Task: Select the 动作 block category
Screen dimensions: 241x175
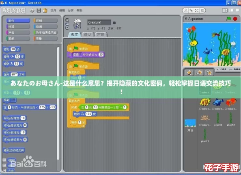Action: [18, 21]
